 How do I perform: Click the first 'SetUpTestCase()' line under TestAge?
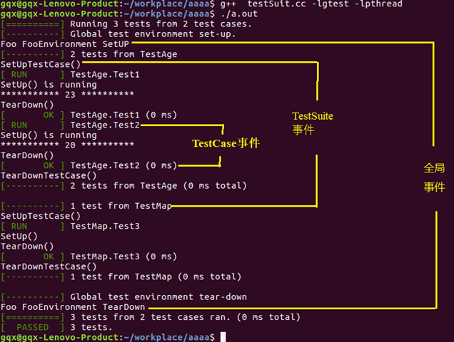coord(41,64)
